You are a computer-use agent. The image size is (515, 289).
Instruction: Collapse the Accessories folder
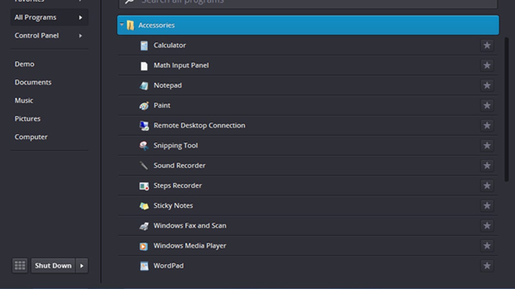(122, 25)
